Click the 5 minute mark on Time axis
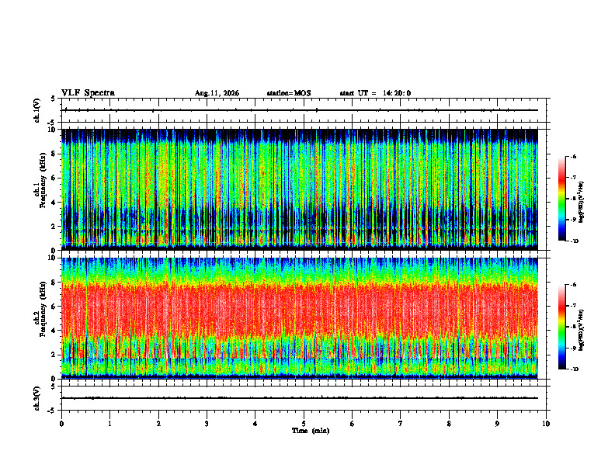615x475 pixels. (304, 424)
